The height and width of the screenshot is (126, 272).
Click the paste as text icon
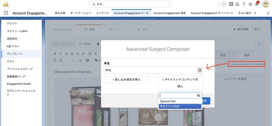[x=55, y=60]
